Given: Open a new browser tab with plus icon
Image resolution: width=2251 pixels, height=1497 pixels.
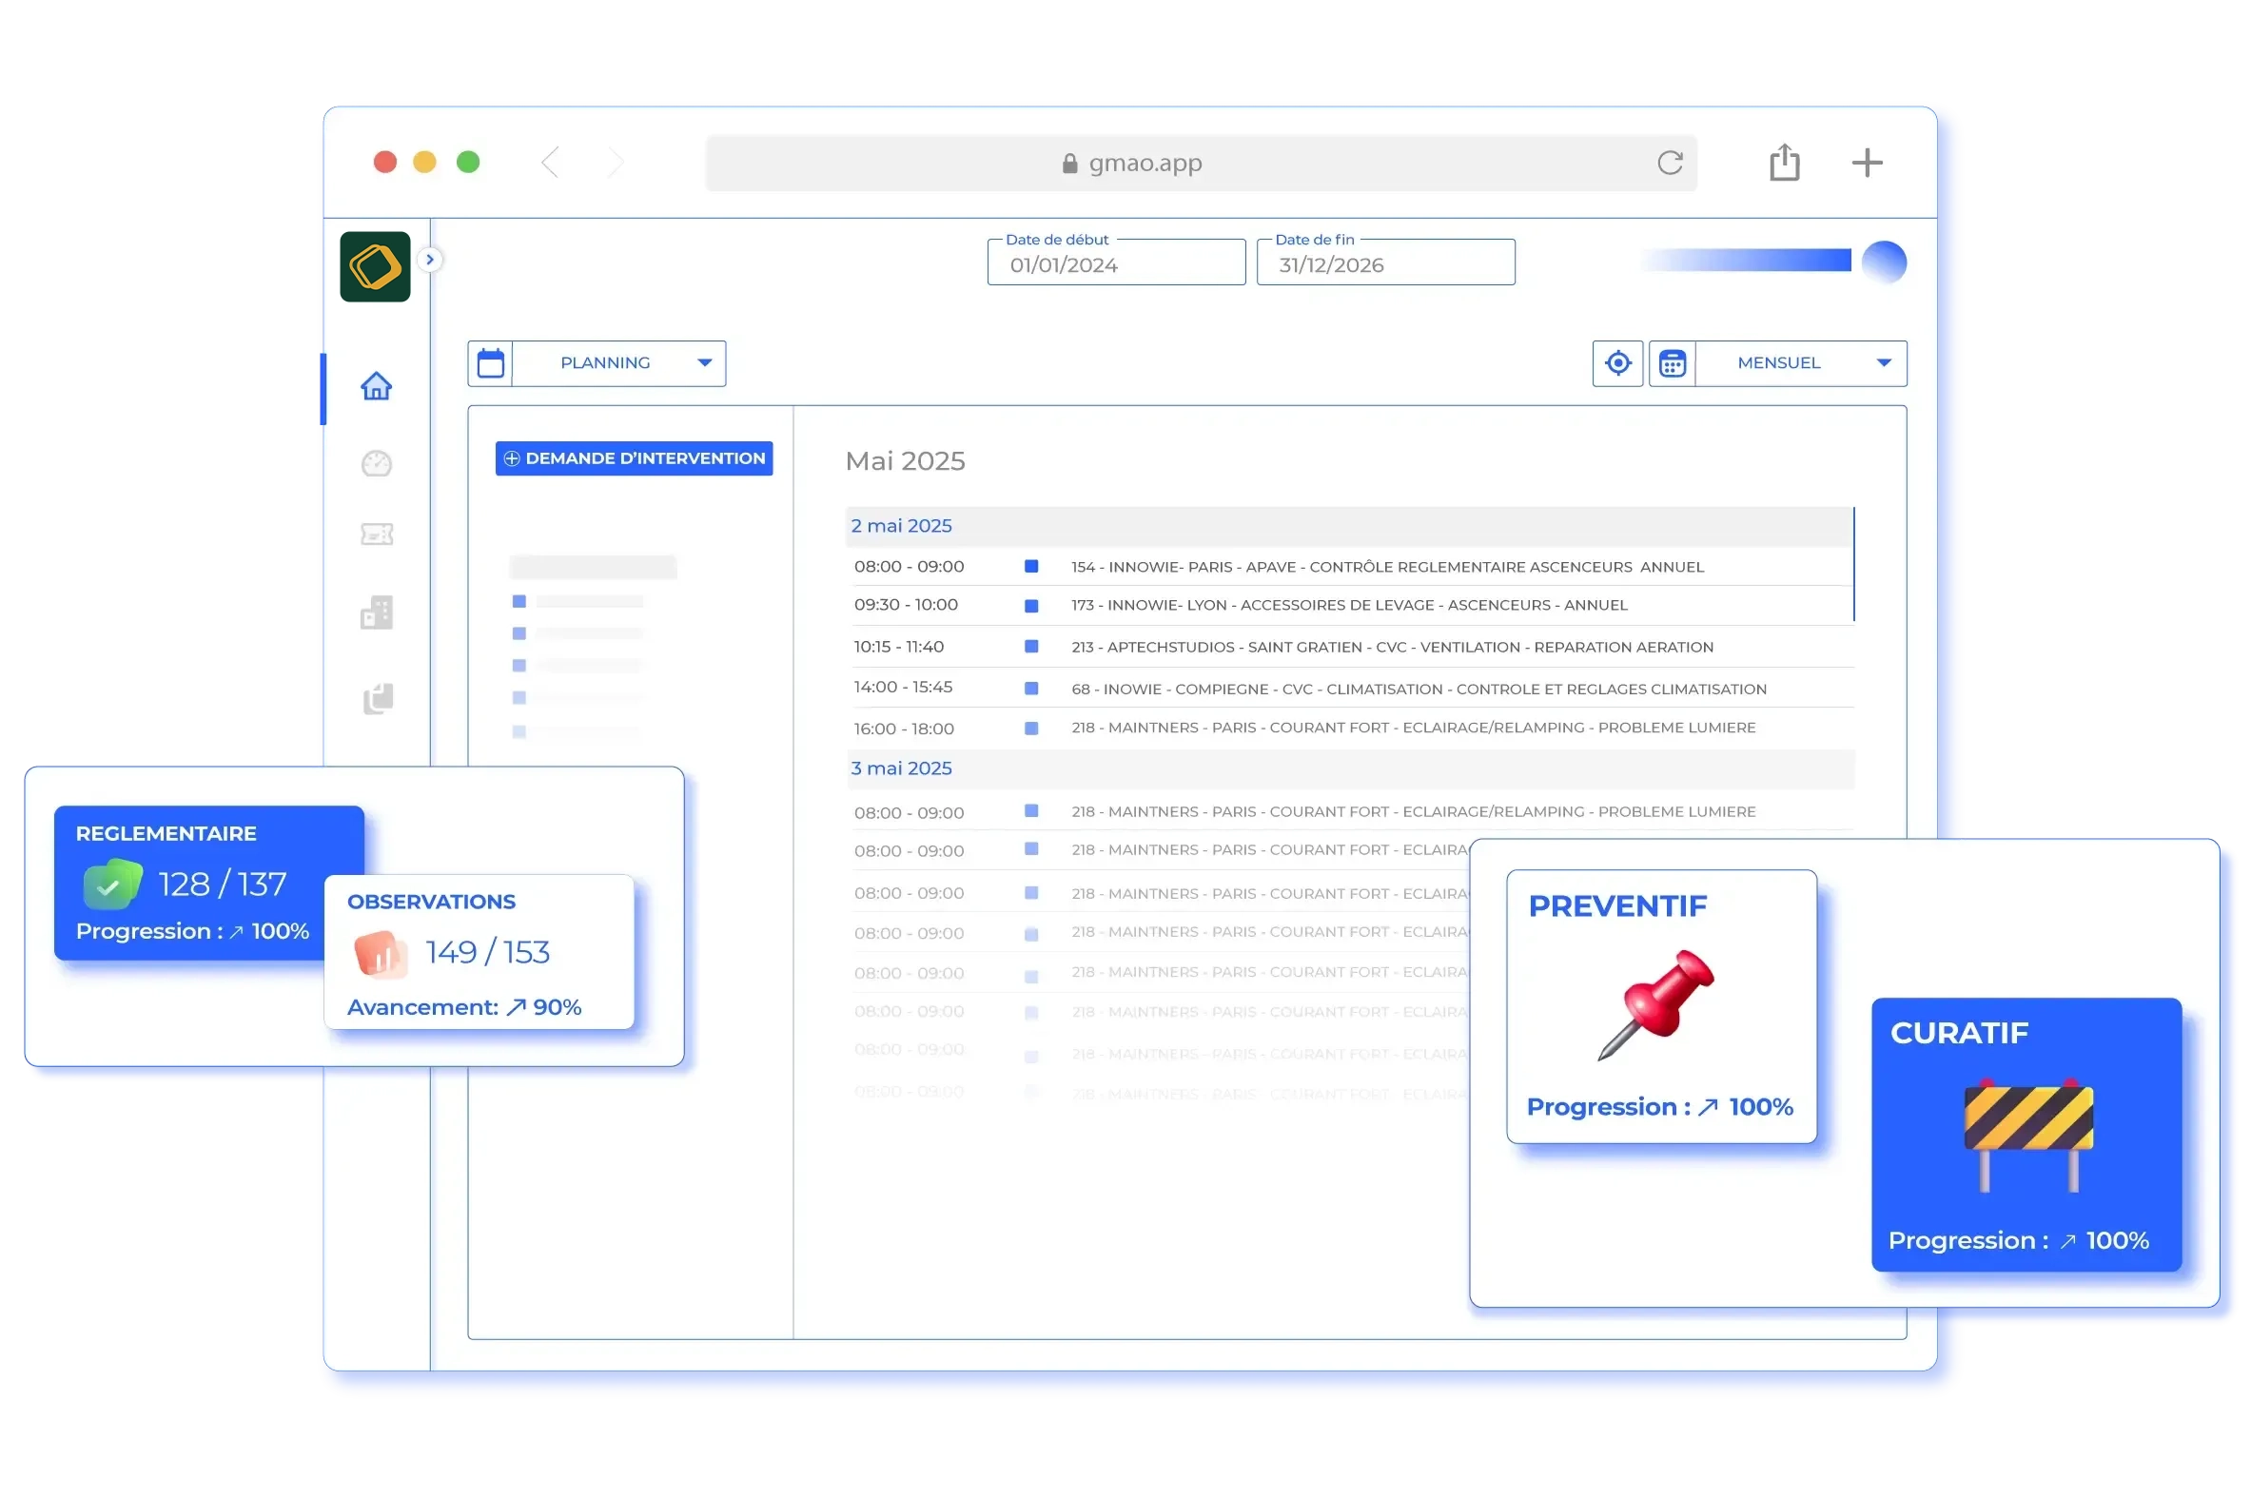Looking at the screenshot, I should pyautogui.click(x=1866, y=163).
